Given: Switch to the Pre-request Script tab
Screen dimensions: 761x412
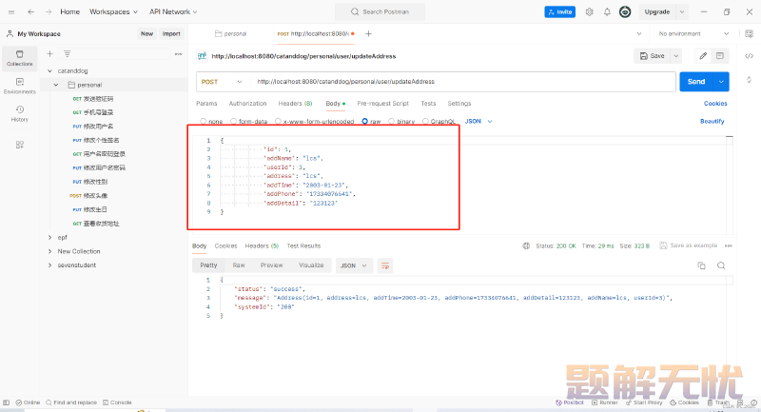Looking at the screenshot, I should pyautogui.click(x=383, y=104).
